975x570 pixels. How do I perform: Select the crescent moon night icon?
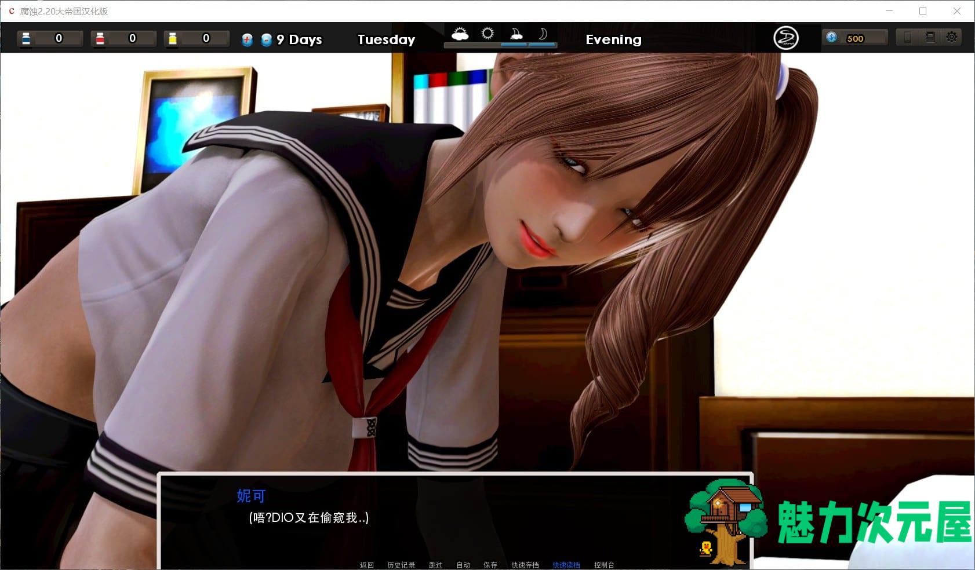click(543, 34)
